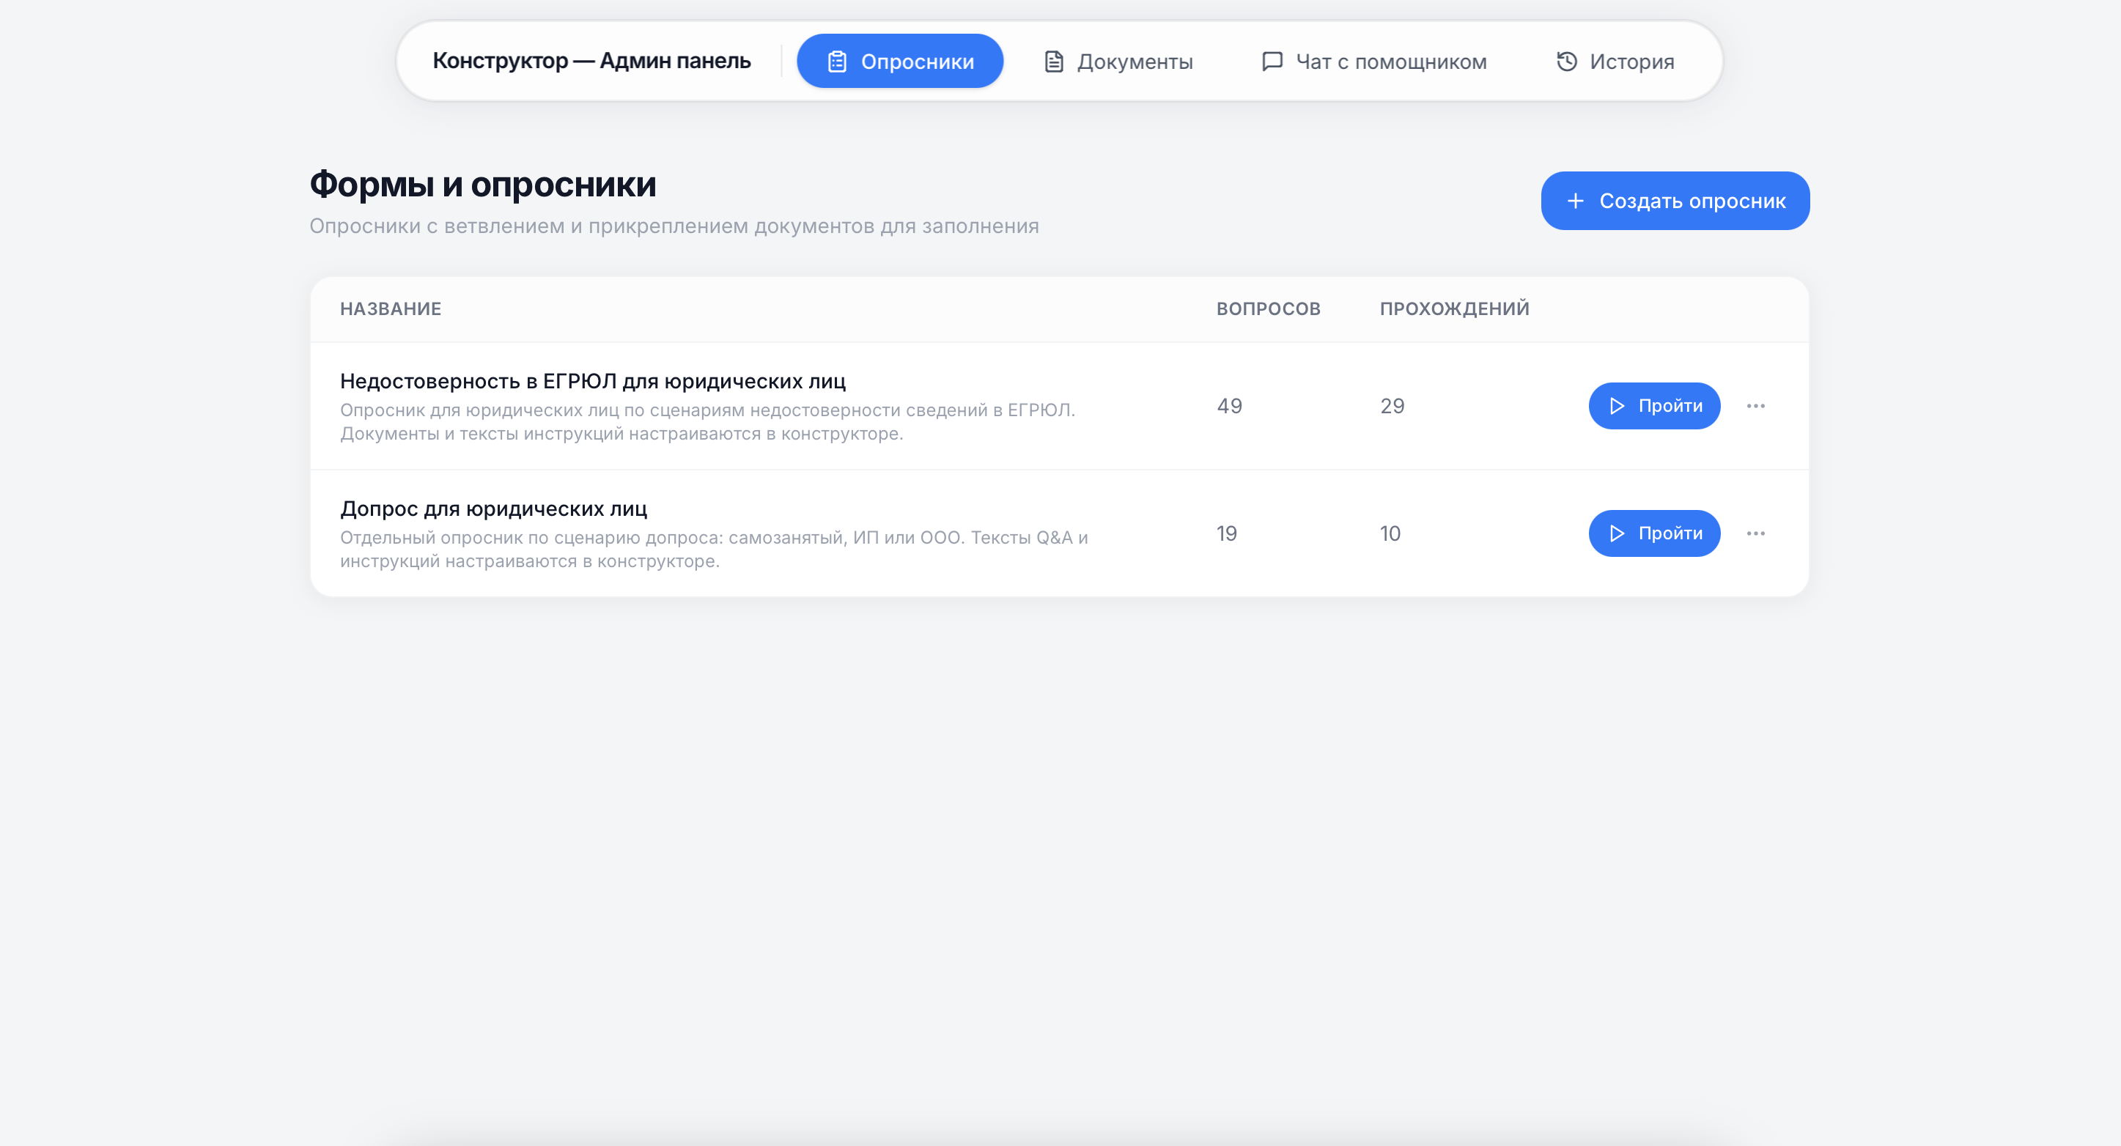Click the Создать опросник button

pyautogui.click(x=1675, y=201)
